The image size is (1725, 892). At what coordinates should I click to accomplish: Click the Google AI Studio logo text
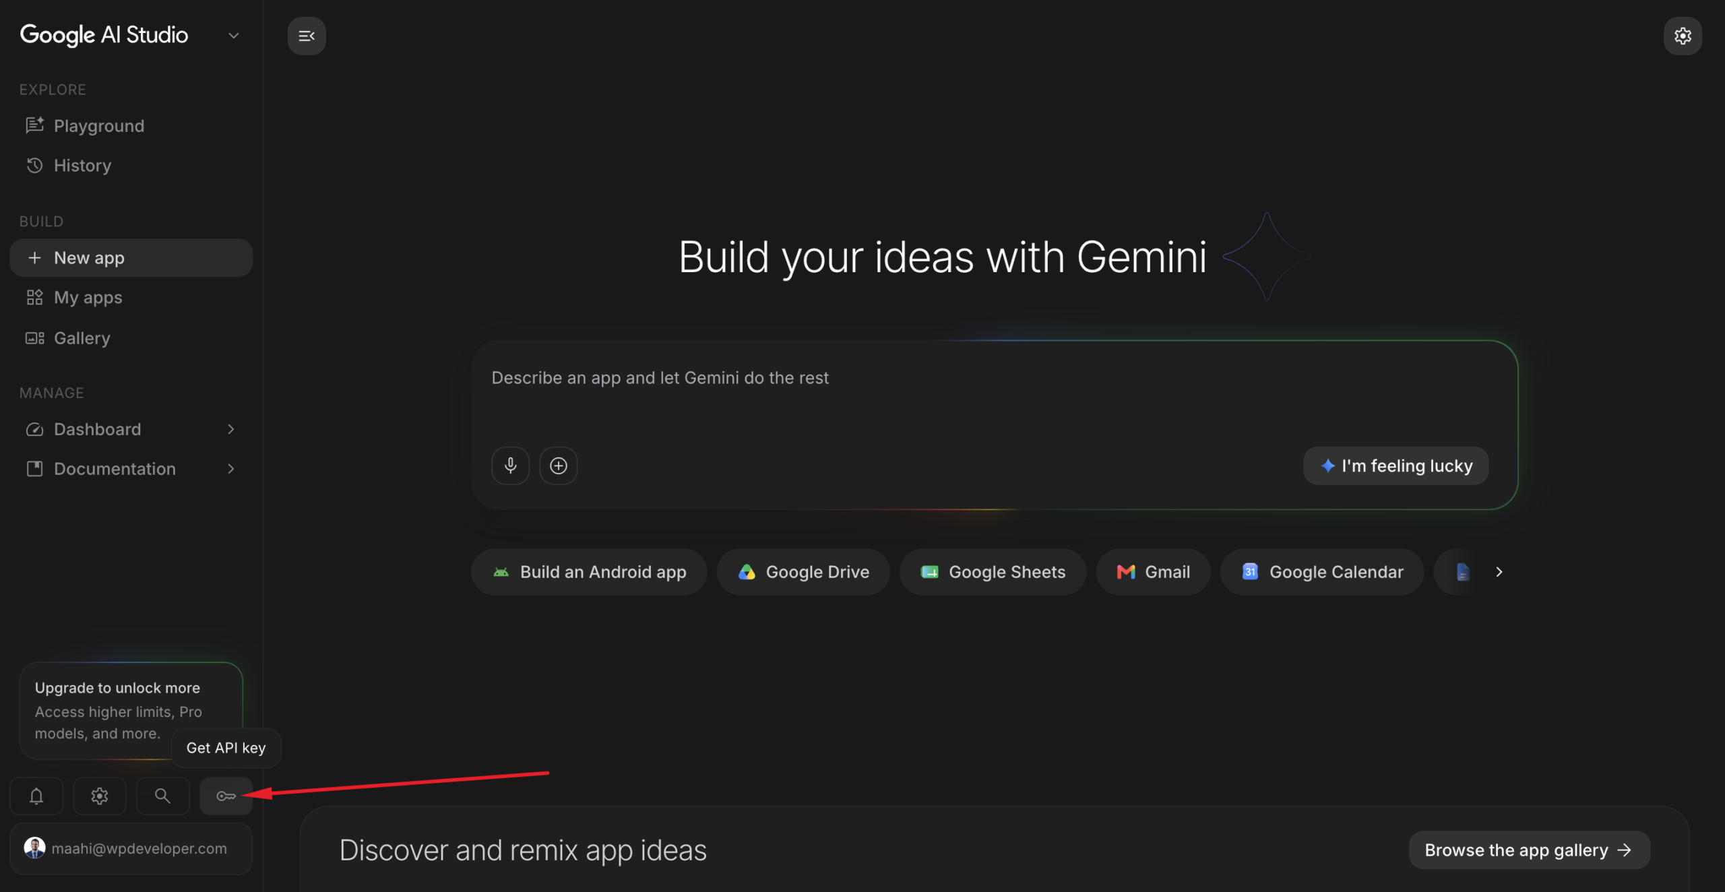[x=104, y=35]
